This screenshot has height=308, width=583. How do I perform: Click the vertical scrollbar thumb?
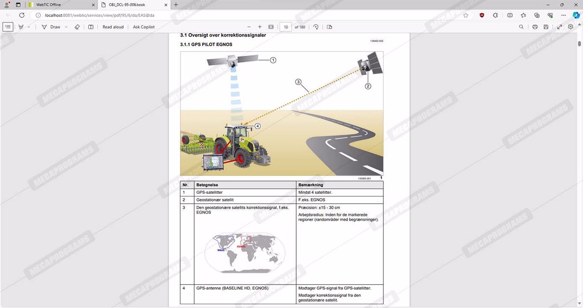[x=580, y=43]
